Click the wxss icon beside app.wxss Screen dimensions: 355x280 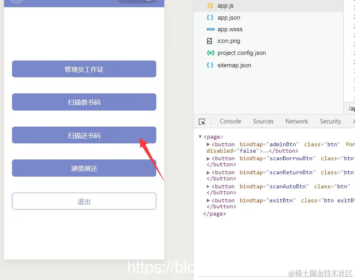[x=210, y=29]
